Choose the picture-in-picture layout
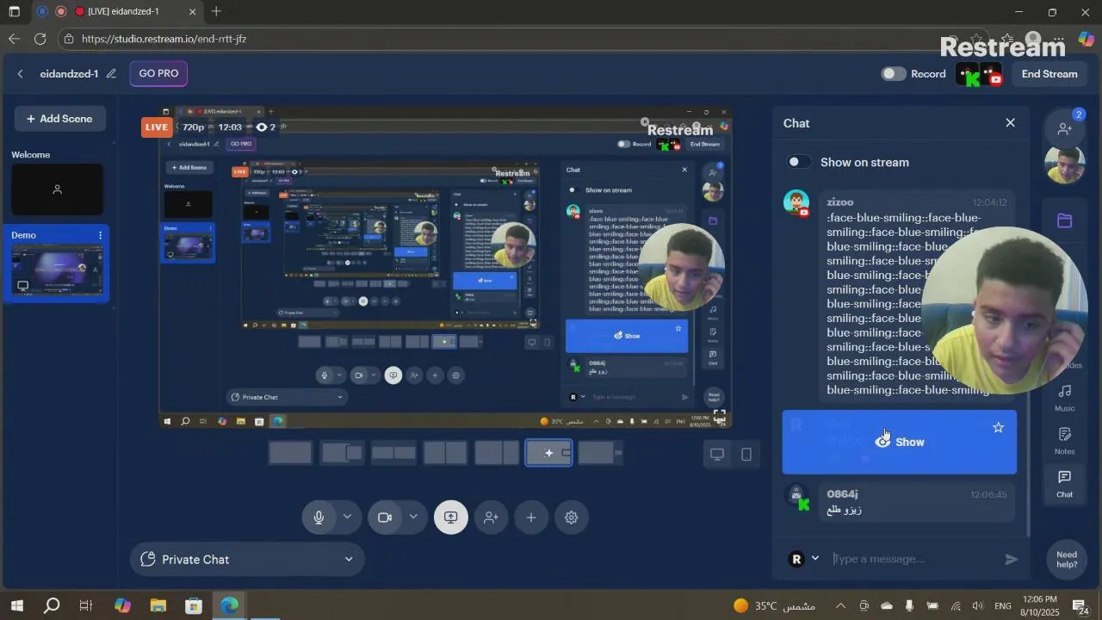 tap(342, 453)
